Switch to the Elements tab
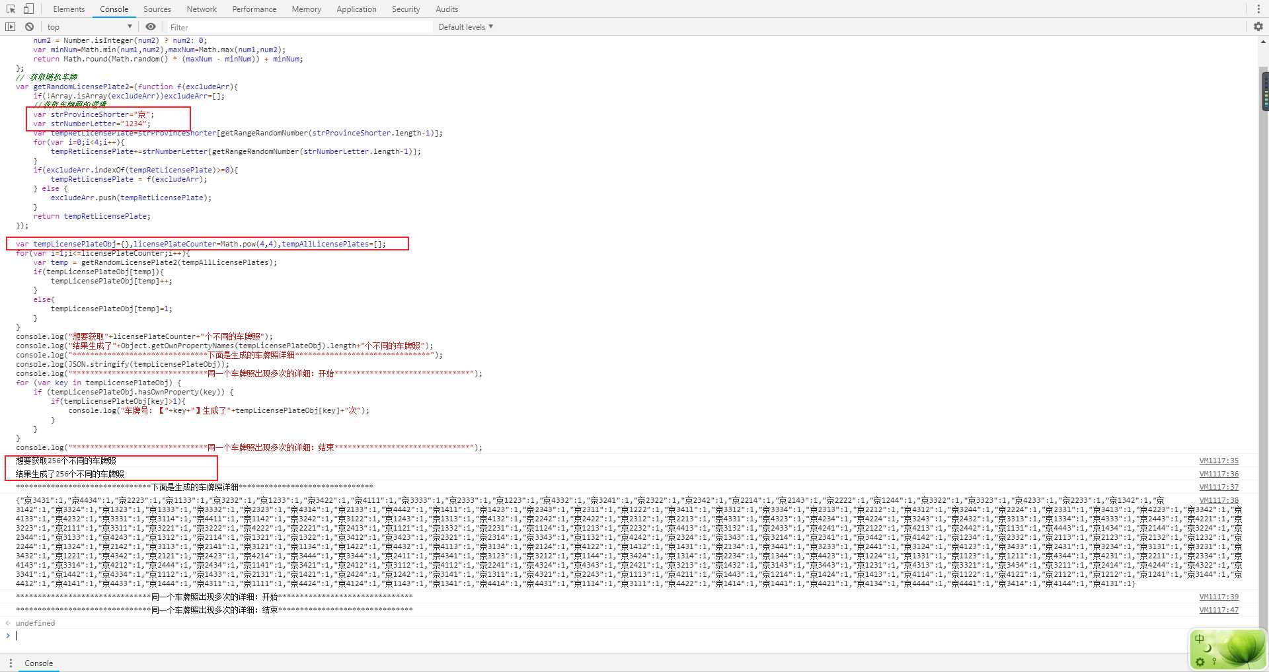Screen dimensions: 1269x672 pos(69,9)
